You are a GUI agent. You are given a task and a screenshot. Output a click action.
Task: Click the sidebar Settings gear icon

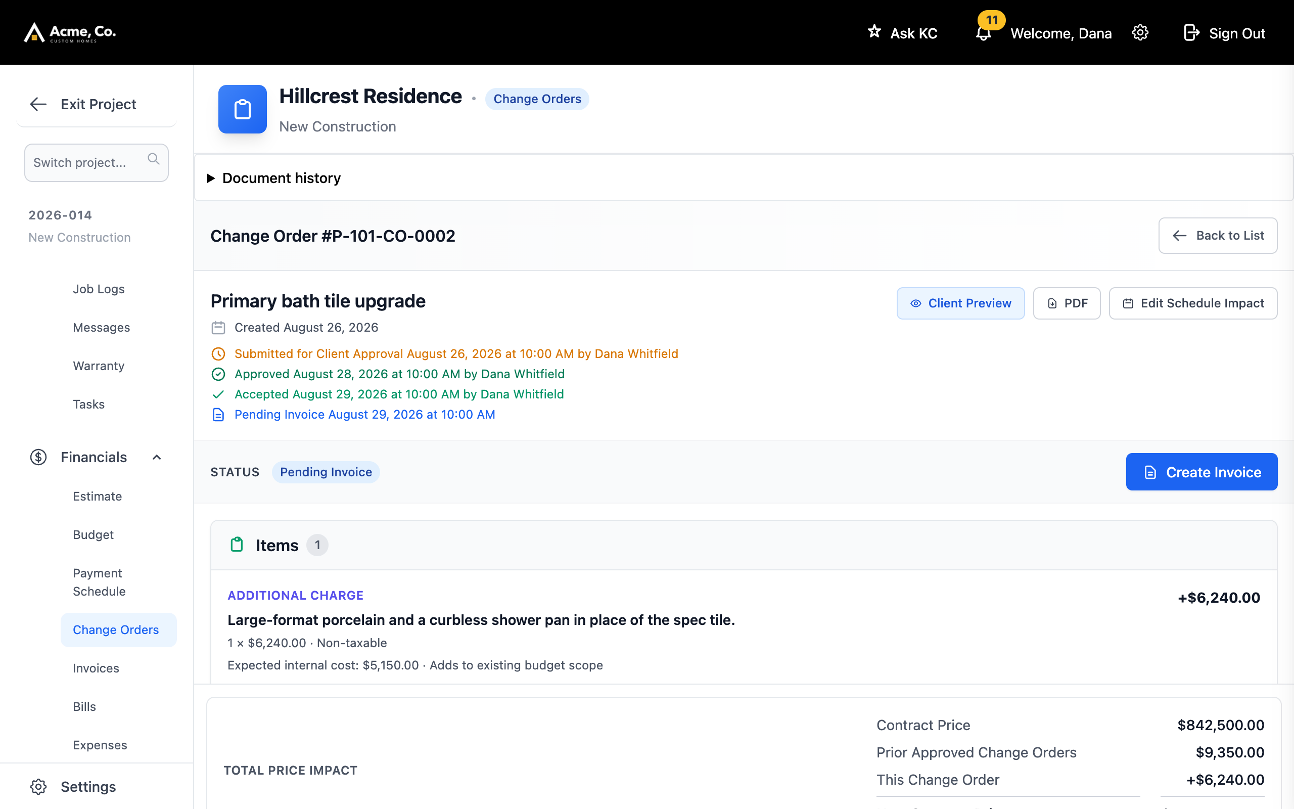pos(38,787)
